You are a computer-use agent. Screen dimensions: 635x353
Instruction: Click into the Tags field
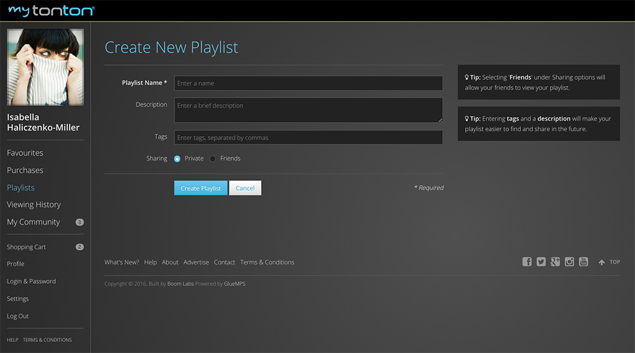coord(308,137)
